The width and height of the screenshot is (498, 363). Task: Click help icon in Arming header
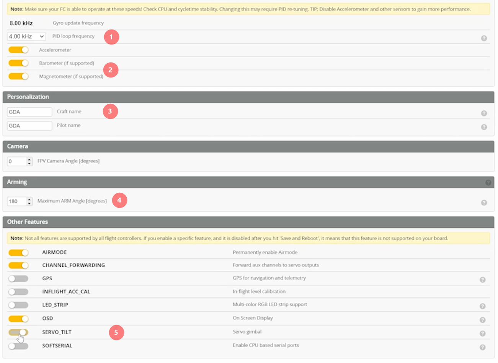(488, 182)
